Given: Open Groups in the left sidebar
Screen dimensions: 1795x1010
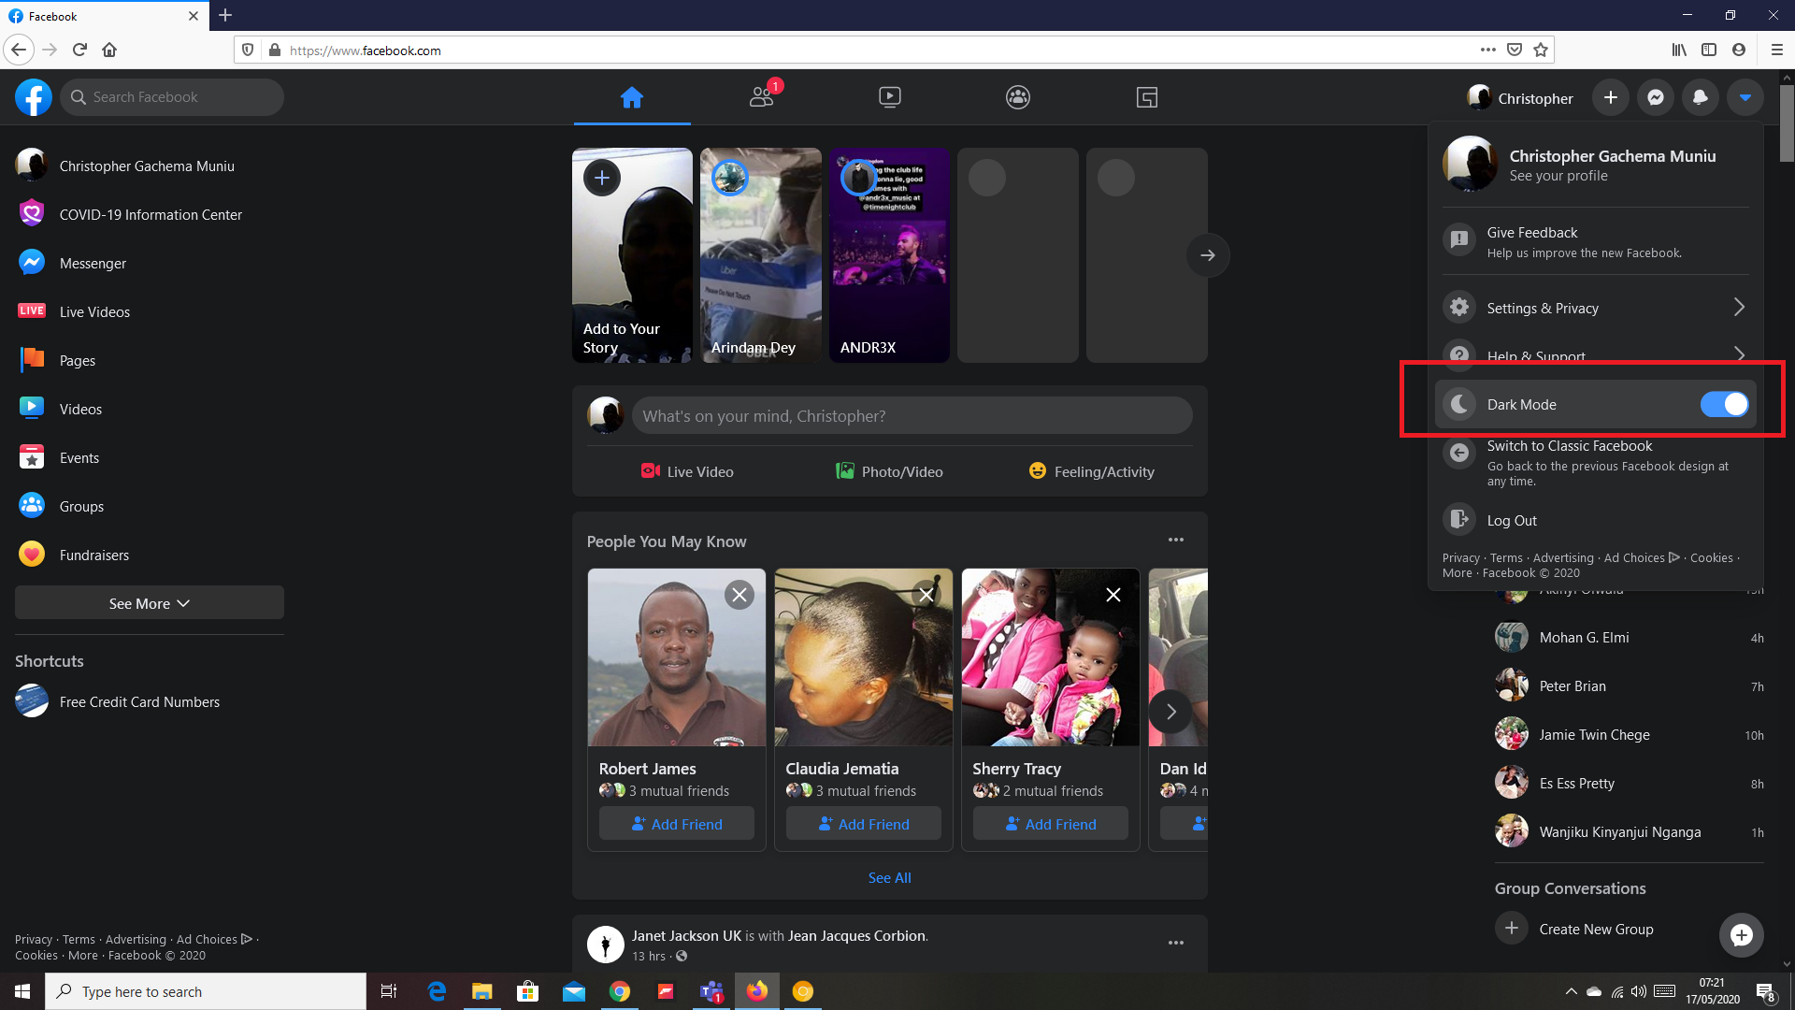Looking at the screenshot, I should point(150,506).
